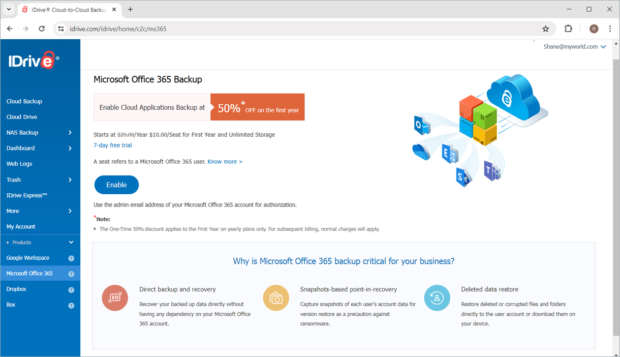Click the Direct backup and recovery icon
Screen dimensions: 620x357
click(x=114, y=298)
